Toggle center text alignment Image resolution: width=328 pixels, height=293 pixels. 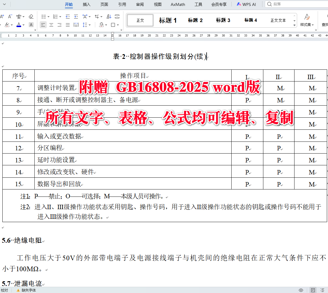click(51, 25)
